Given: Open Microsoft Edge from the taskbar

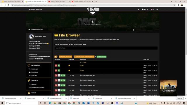Looking at the screenshot, I should click(50, 103).
